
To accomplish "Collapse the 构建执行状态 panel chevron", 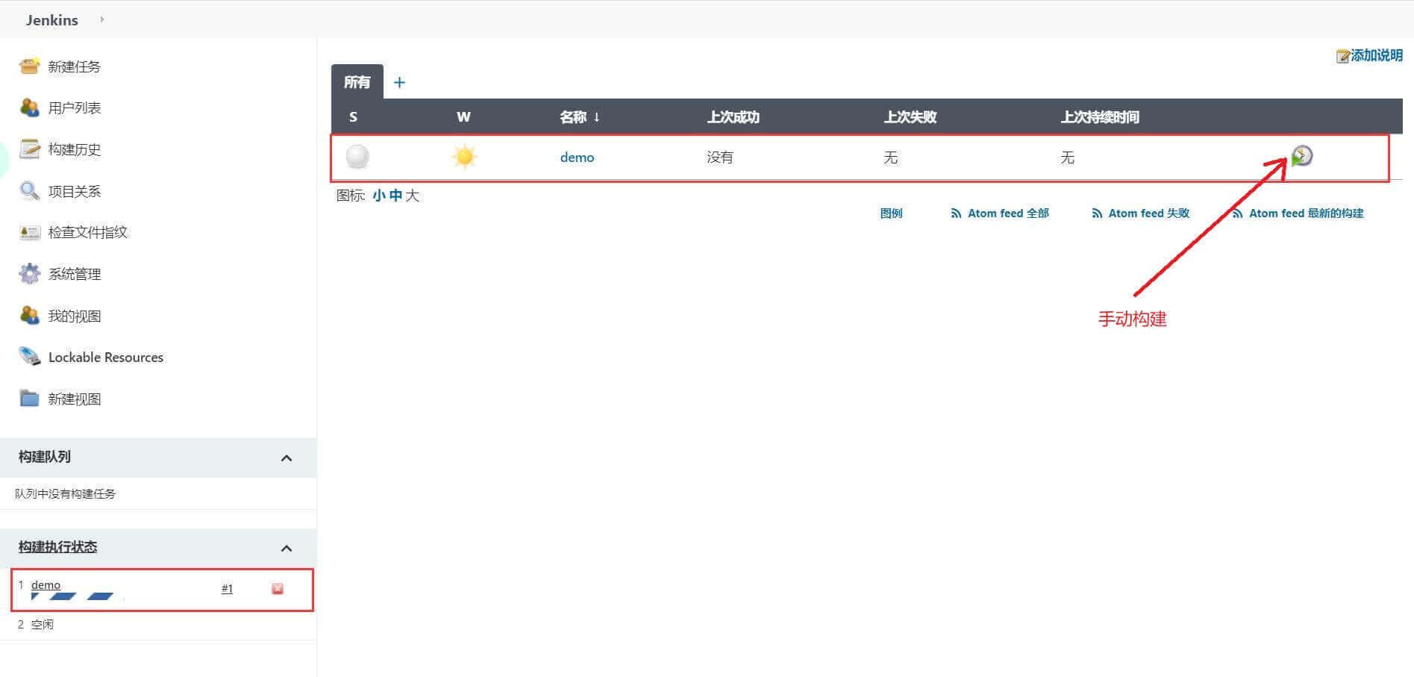I will (x=287, y=548).
